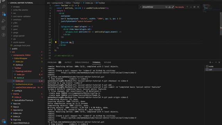Toggle Match Case in find widget

coord(166,7)
